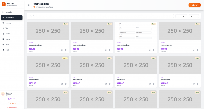Go to POS via ไปที่ POS link
Screen dimensions: 204x109
point(12,99)
